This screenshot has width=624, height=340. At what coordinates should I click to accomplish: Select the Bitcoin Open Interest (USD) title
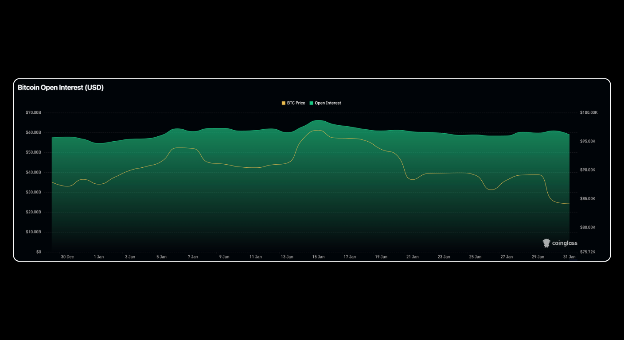(x=60, y=88)
